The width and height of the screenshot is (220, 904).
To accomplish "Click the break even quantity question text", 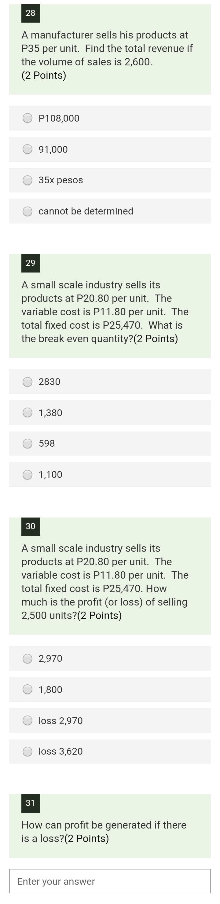I will coord(105,312).
